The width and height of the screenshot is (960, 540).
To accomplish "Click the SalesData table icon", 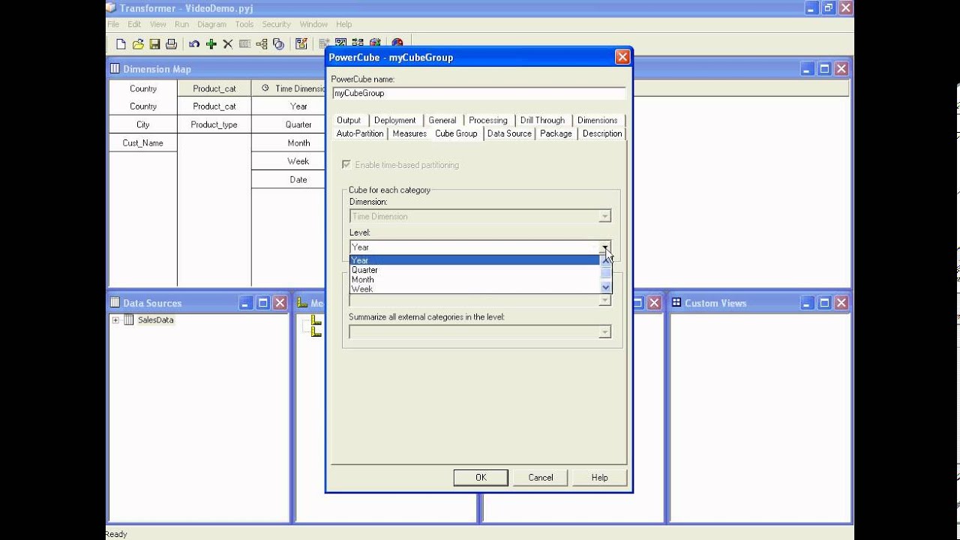I will [129, 320].
